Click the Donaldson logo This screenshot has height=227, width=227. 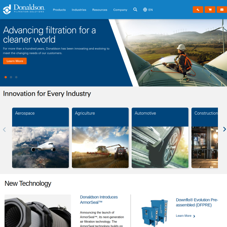[24, 9]
